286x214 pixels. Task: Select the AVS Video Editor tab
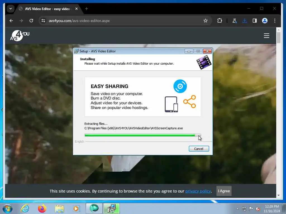[47, 9]
